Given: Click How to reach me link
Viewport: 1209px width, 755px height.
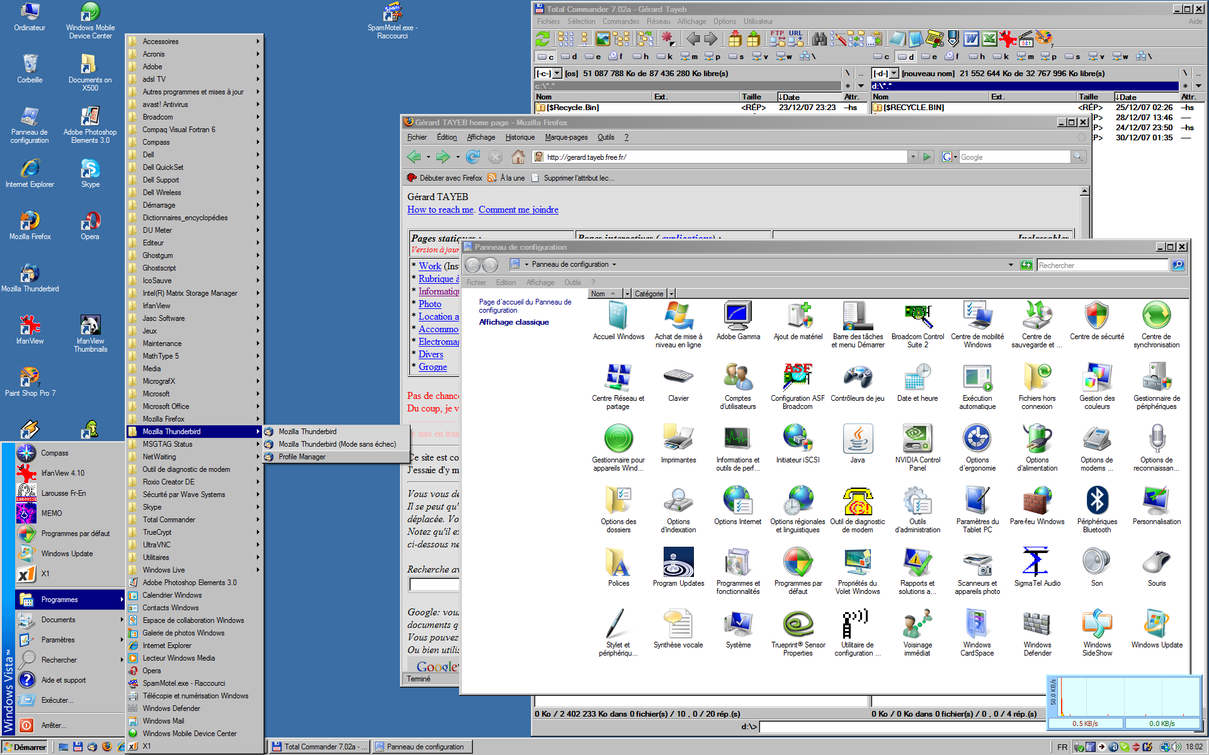Looking at the screenshot, I should pos(440,210).
